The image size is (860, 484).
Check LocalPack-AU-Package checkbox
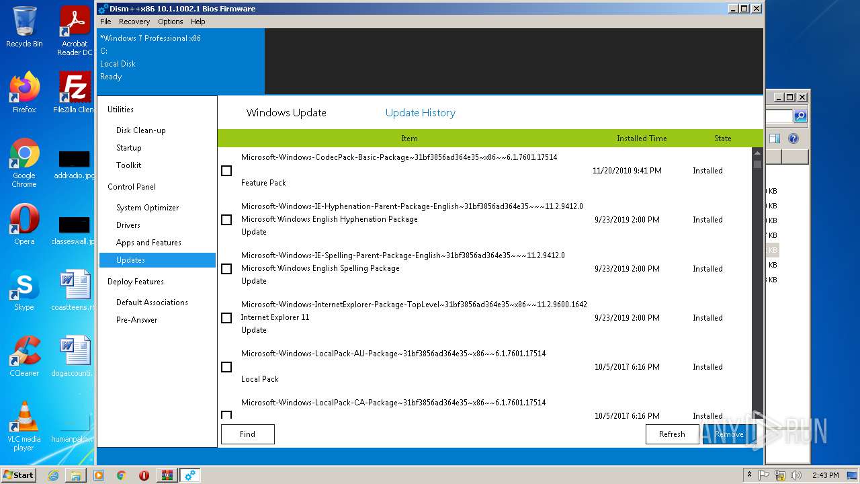tap(226, 367)
